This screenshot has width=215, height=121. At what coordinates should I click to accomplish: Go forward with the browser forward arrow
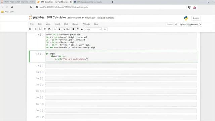click(x=7, y=7)
